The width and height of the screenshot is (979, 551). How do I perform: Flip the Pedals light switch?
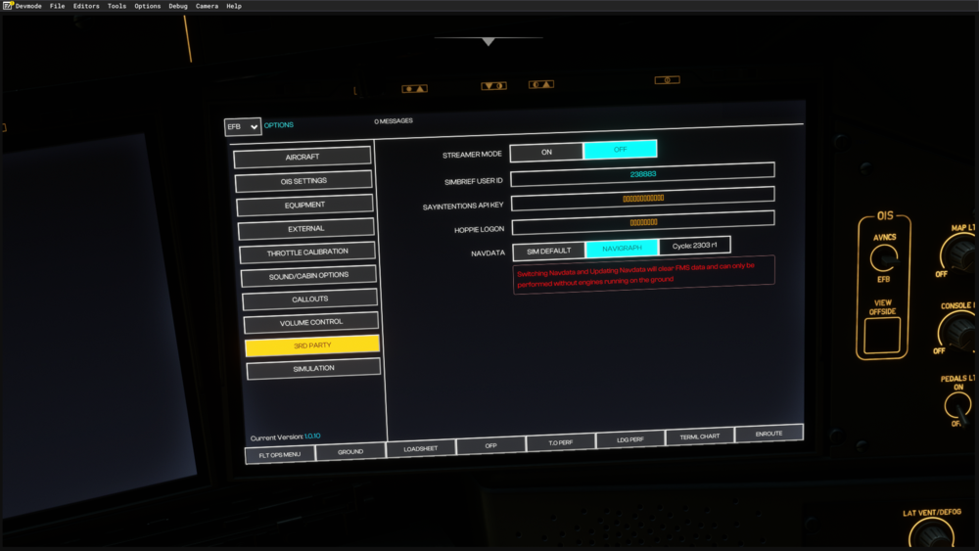point(957,404)
